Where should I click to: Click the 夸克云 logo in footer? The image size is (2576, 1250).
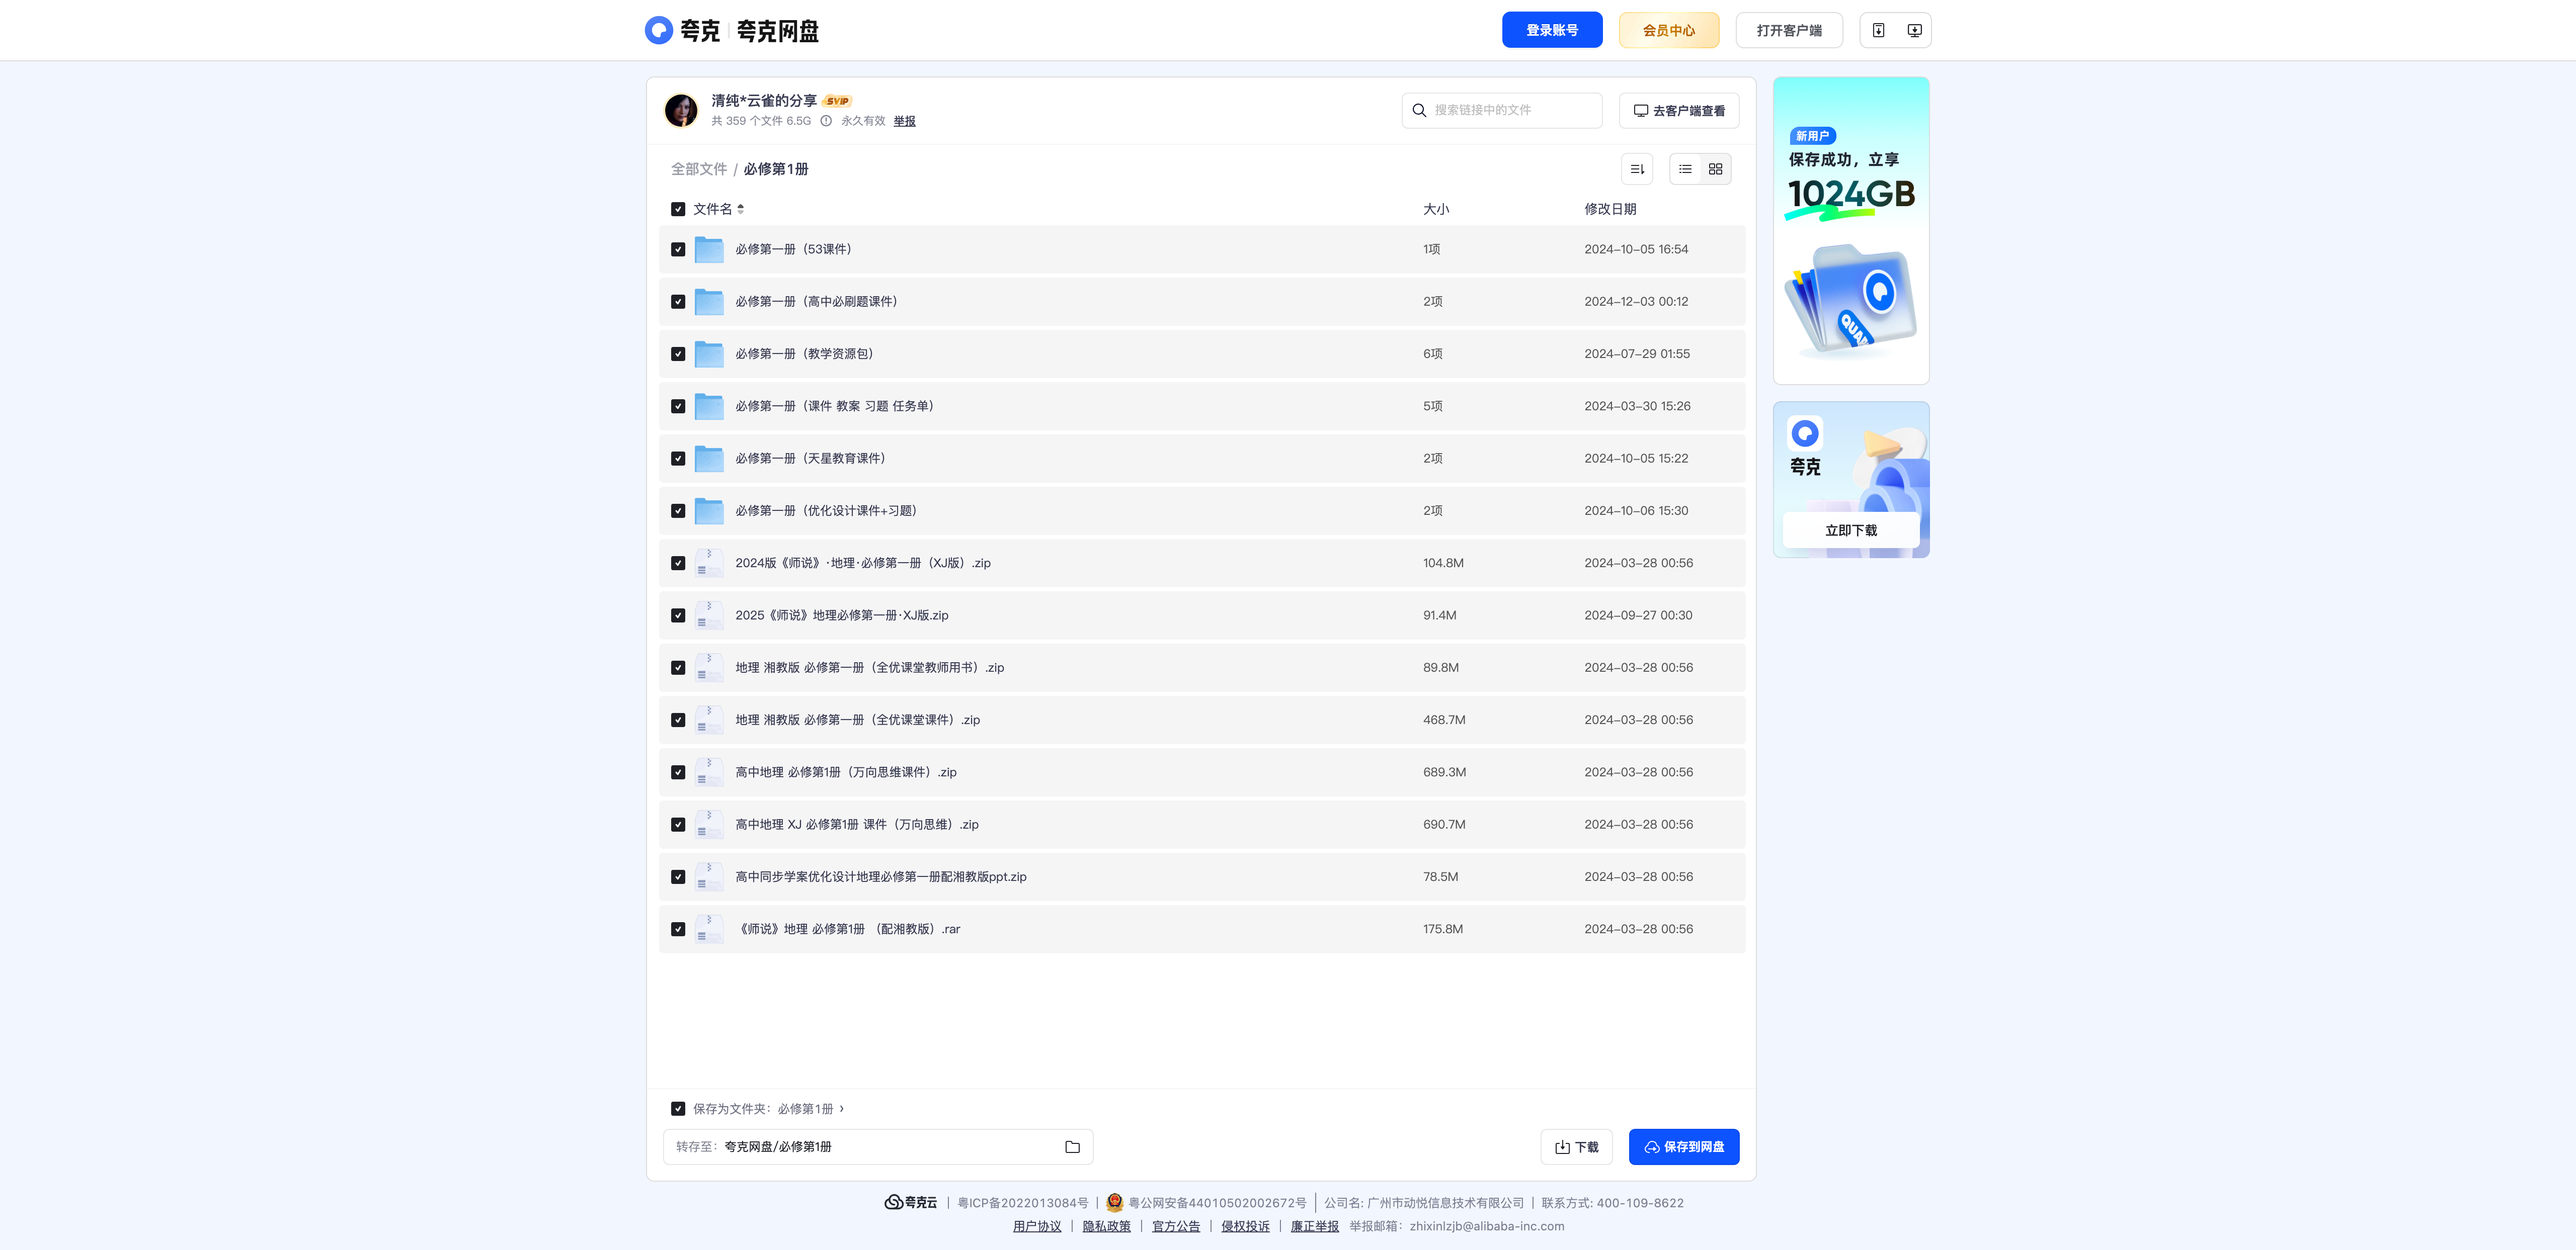910,1202
